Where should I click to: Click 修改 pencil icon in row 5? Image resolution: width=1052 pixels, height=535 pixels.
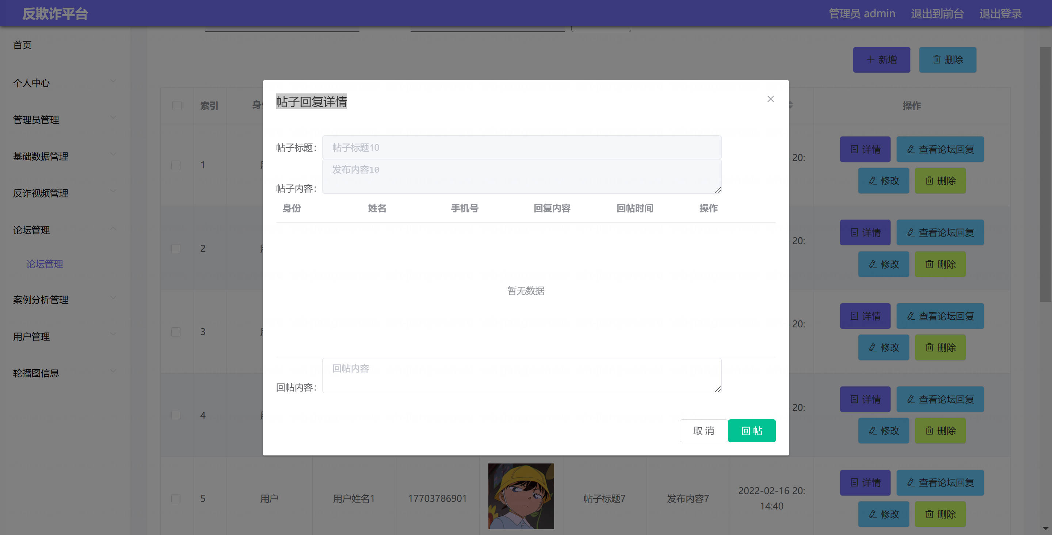[x=873, y=514]
